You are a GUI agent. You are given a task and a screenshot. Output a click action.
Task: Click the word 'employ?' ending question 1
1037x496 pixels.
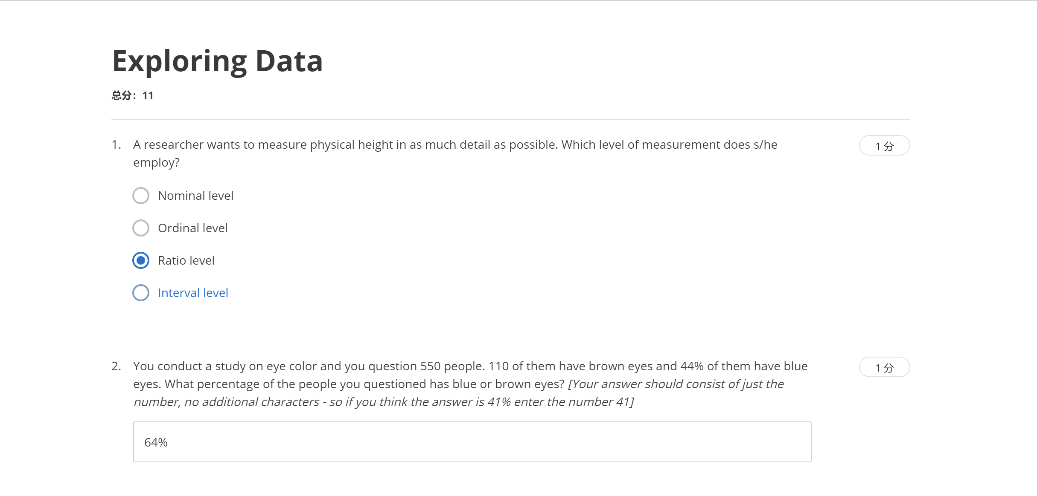156,163
